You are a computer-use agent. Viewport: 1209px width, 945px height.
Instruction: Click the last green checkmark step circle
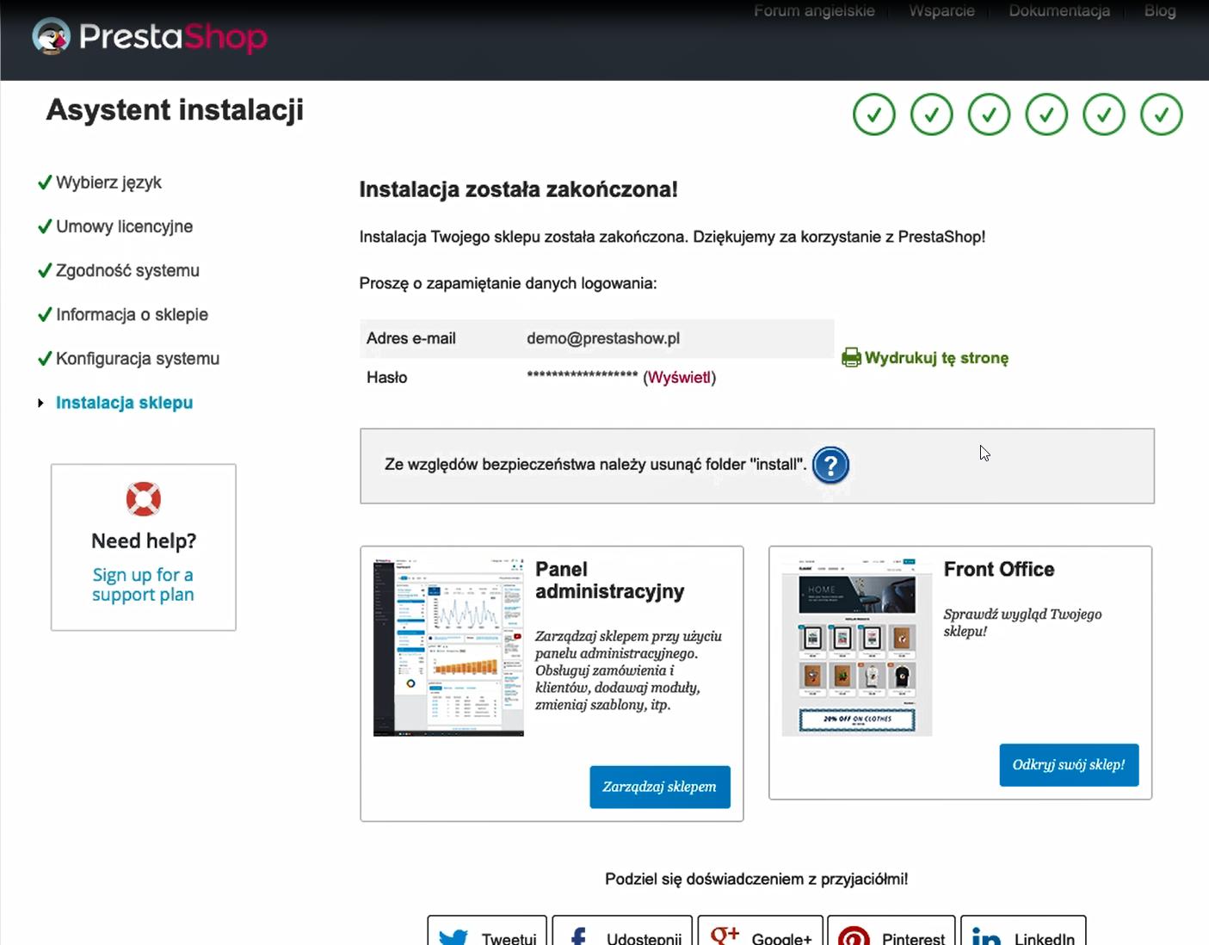[x=1161, y=114]
